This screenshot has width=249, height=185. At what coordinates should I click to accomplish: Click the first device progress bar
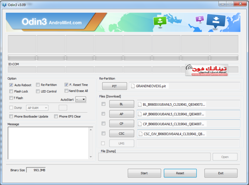pos(22,57)
